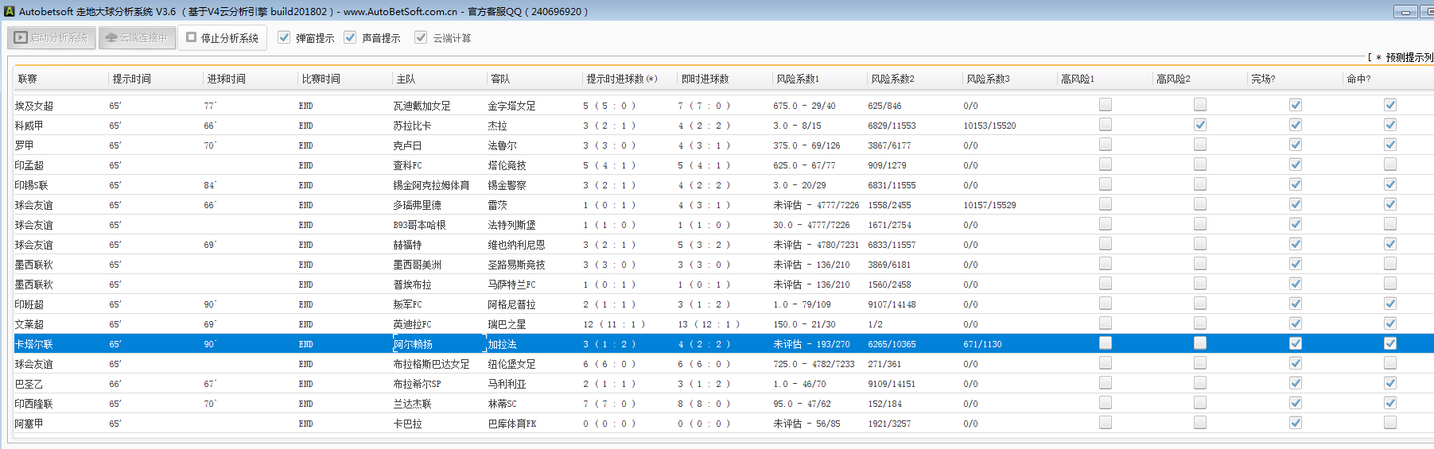Click the 瓦迪戴加女足 home team cell
This screenshot has height=449, width=1434.
(x=422, y=106)
